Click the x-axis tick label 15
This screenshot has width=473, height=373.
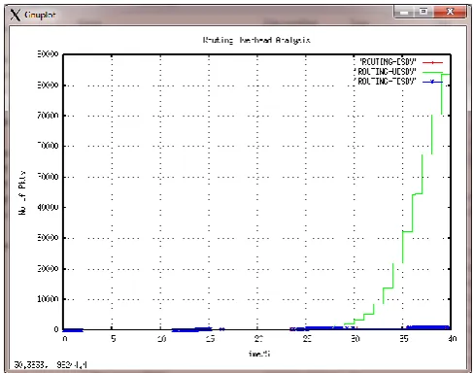(210, 339)
